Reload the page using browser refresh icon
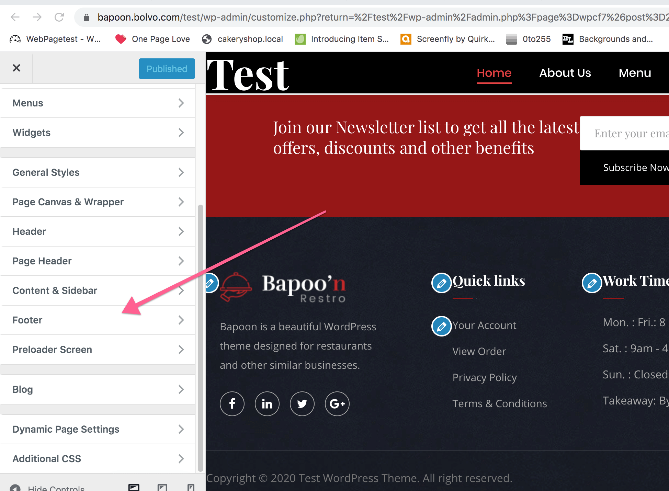Image resolution: width=669 pixels, height=491 pixels. 59,17
